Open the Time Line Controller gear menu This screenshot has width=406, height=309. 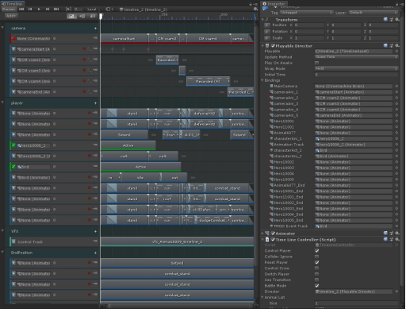pos(397,240)
